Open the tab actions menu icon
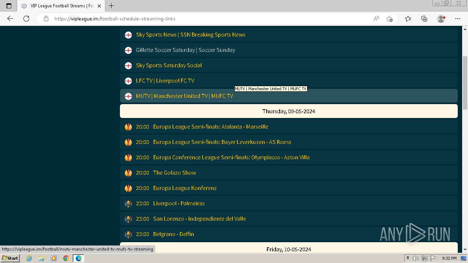This screenshot has width=468, height=263. coord(9,6)
